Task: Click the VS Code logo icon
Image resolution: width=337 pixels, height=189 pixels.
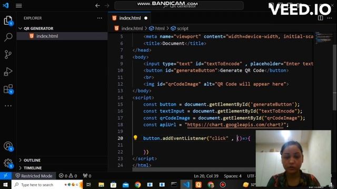Action: tap(6, 5)
